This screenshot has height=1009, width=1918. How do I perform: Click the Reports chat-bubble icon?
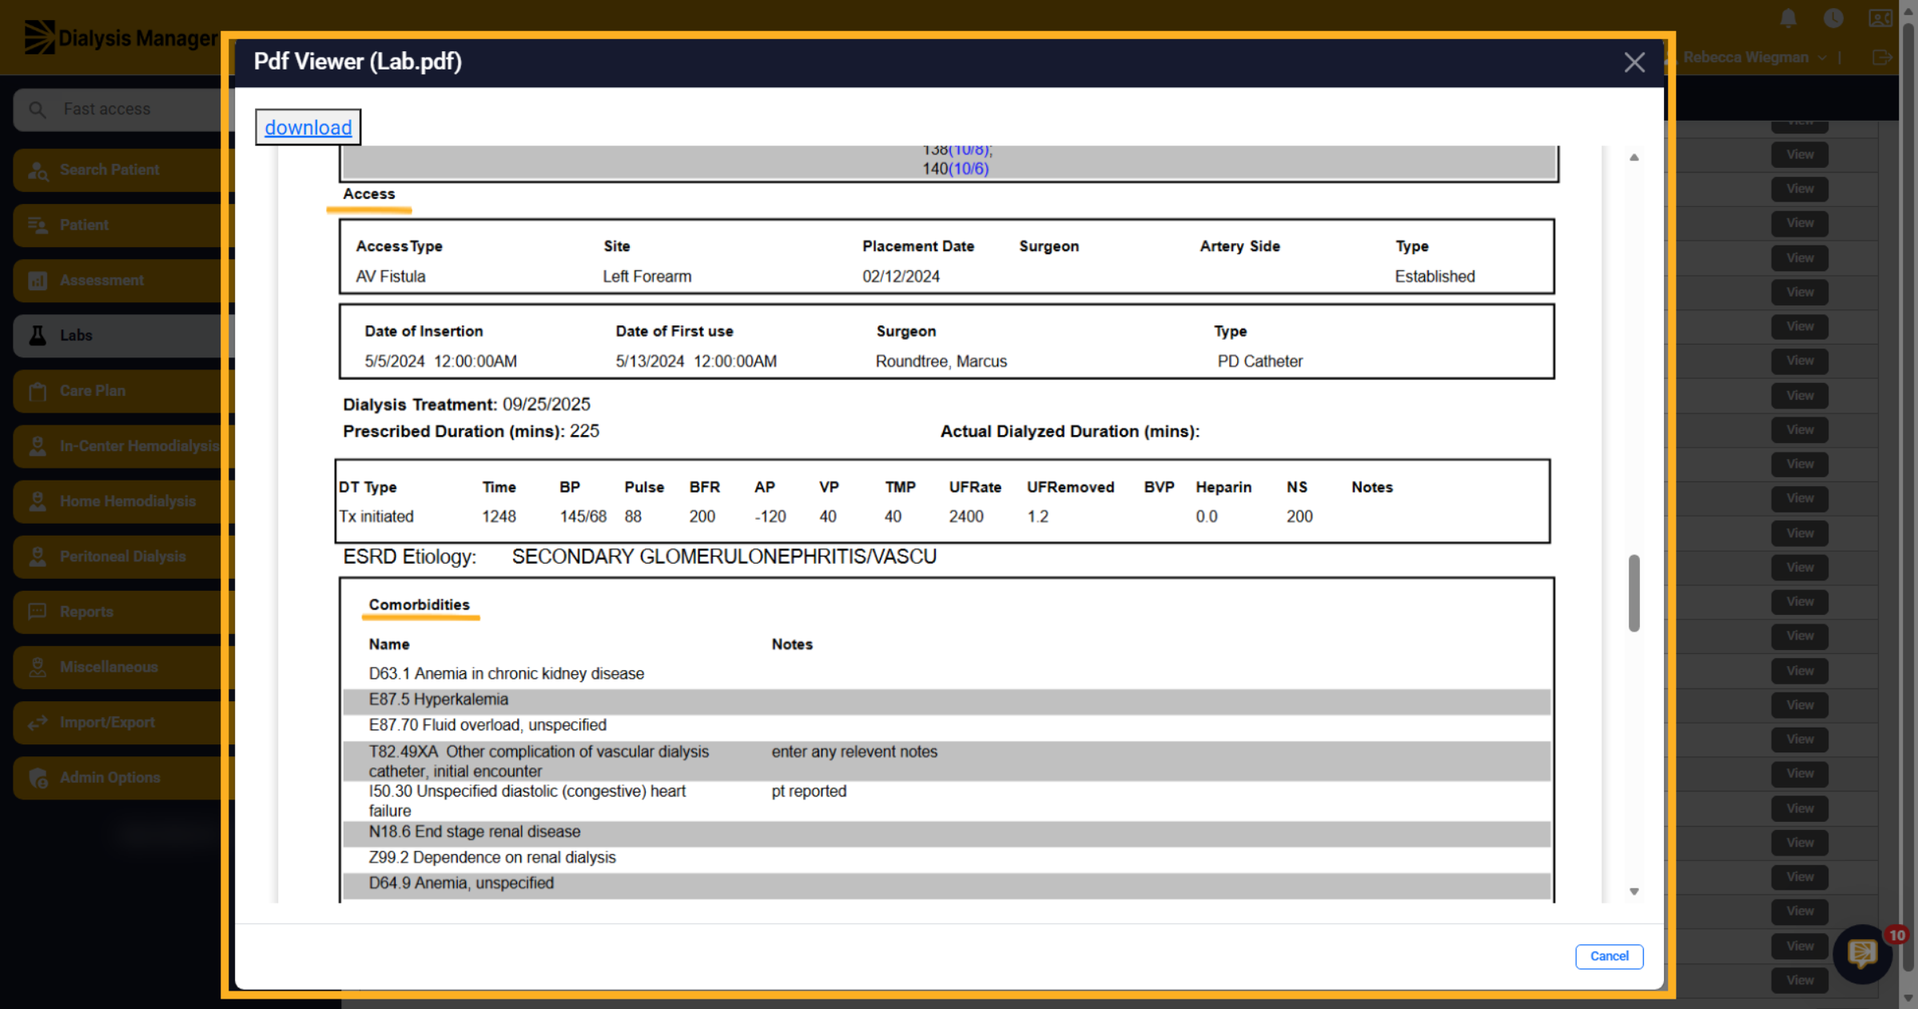click(x=38, y=612)
